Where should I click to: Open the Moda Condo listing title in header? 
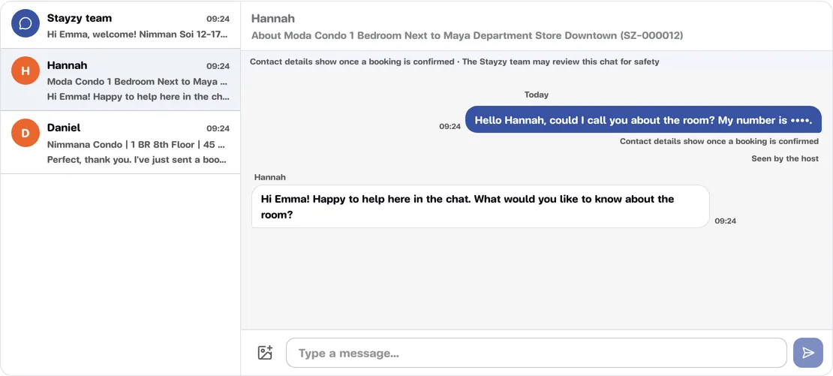click(x=467, y=35)
